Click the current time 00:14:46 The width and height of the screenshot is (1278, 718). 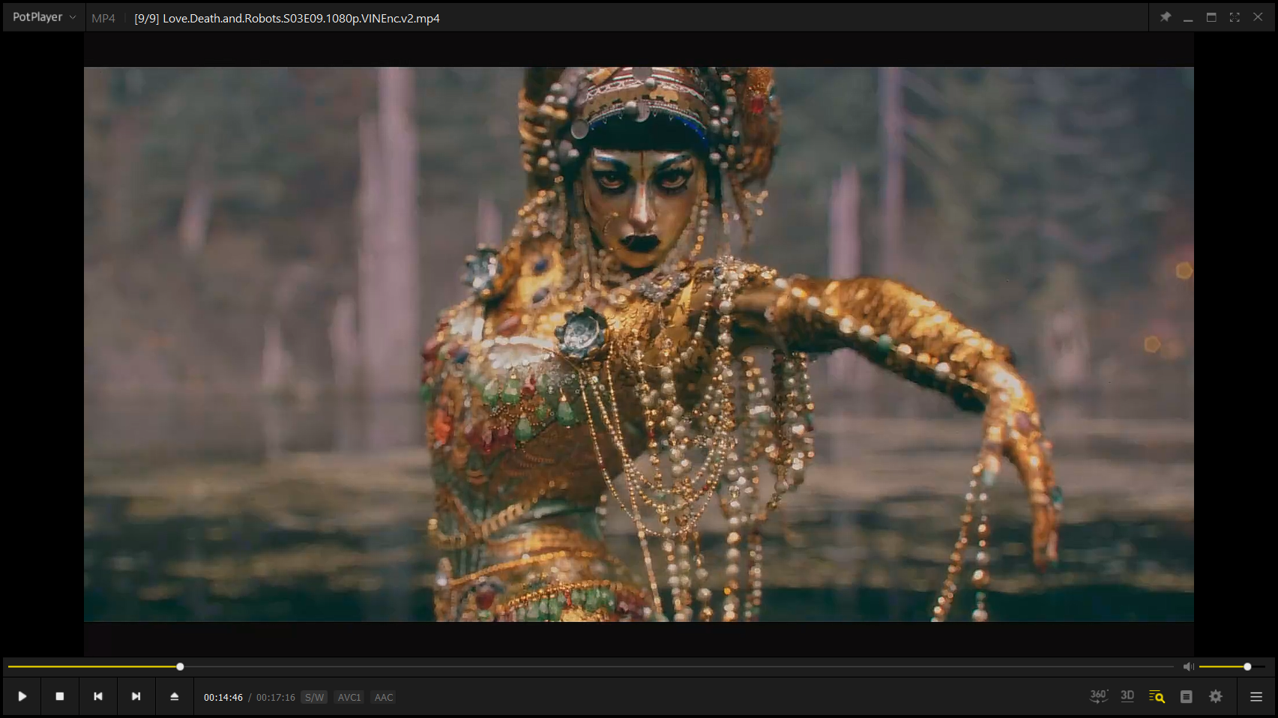223,697
